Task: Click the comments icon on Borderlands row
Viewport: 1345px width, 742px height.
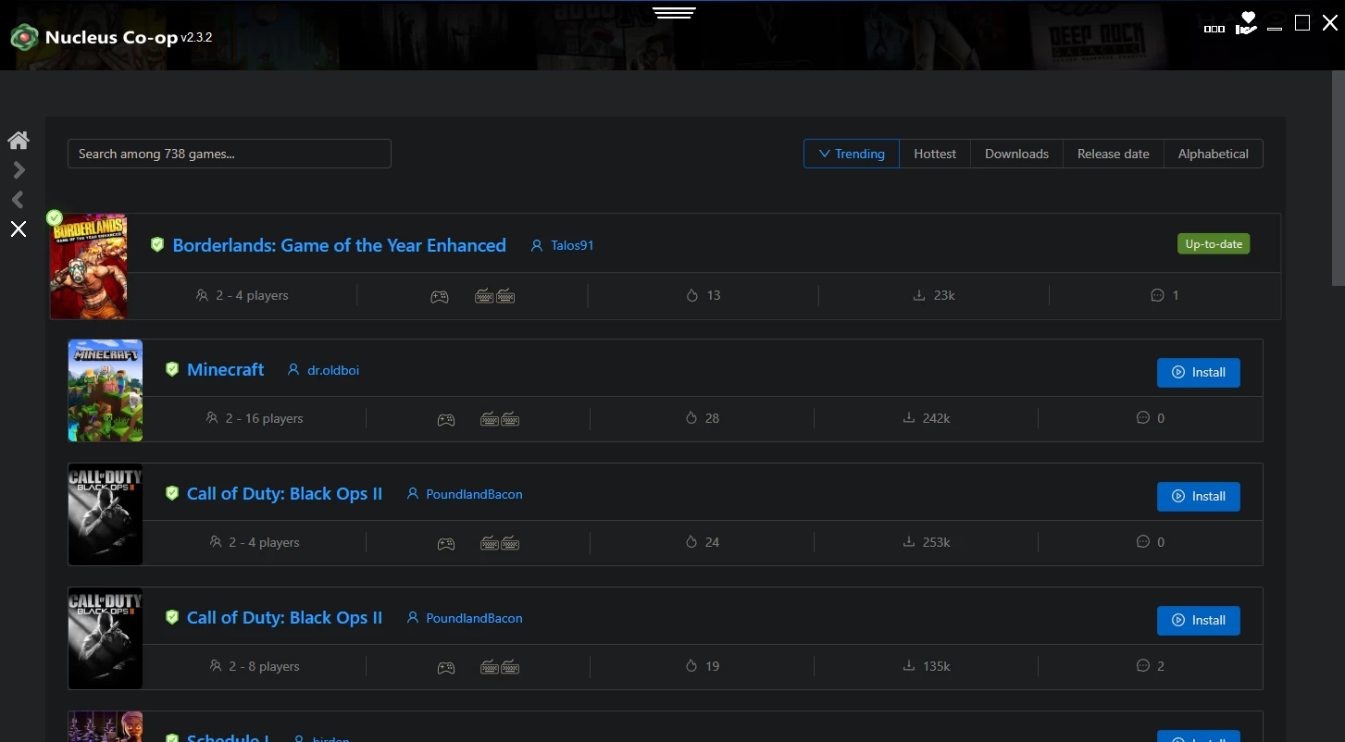Action: point(1156,295)
